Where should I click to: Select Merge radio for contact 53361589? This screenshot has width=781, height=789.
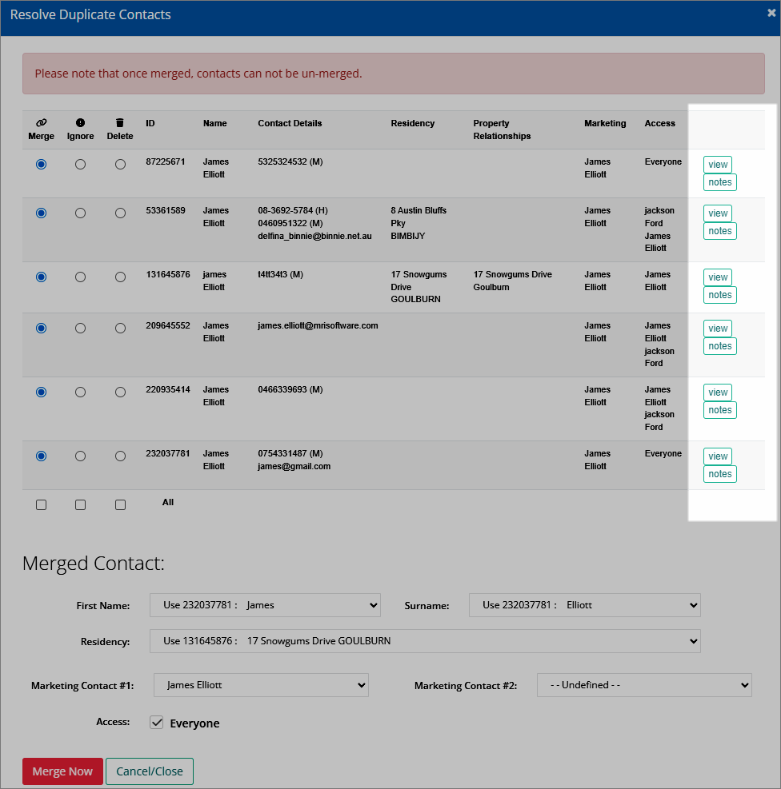click(42, 213)
